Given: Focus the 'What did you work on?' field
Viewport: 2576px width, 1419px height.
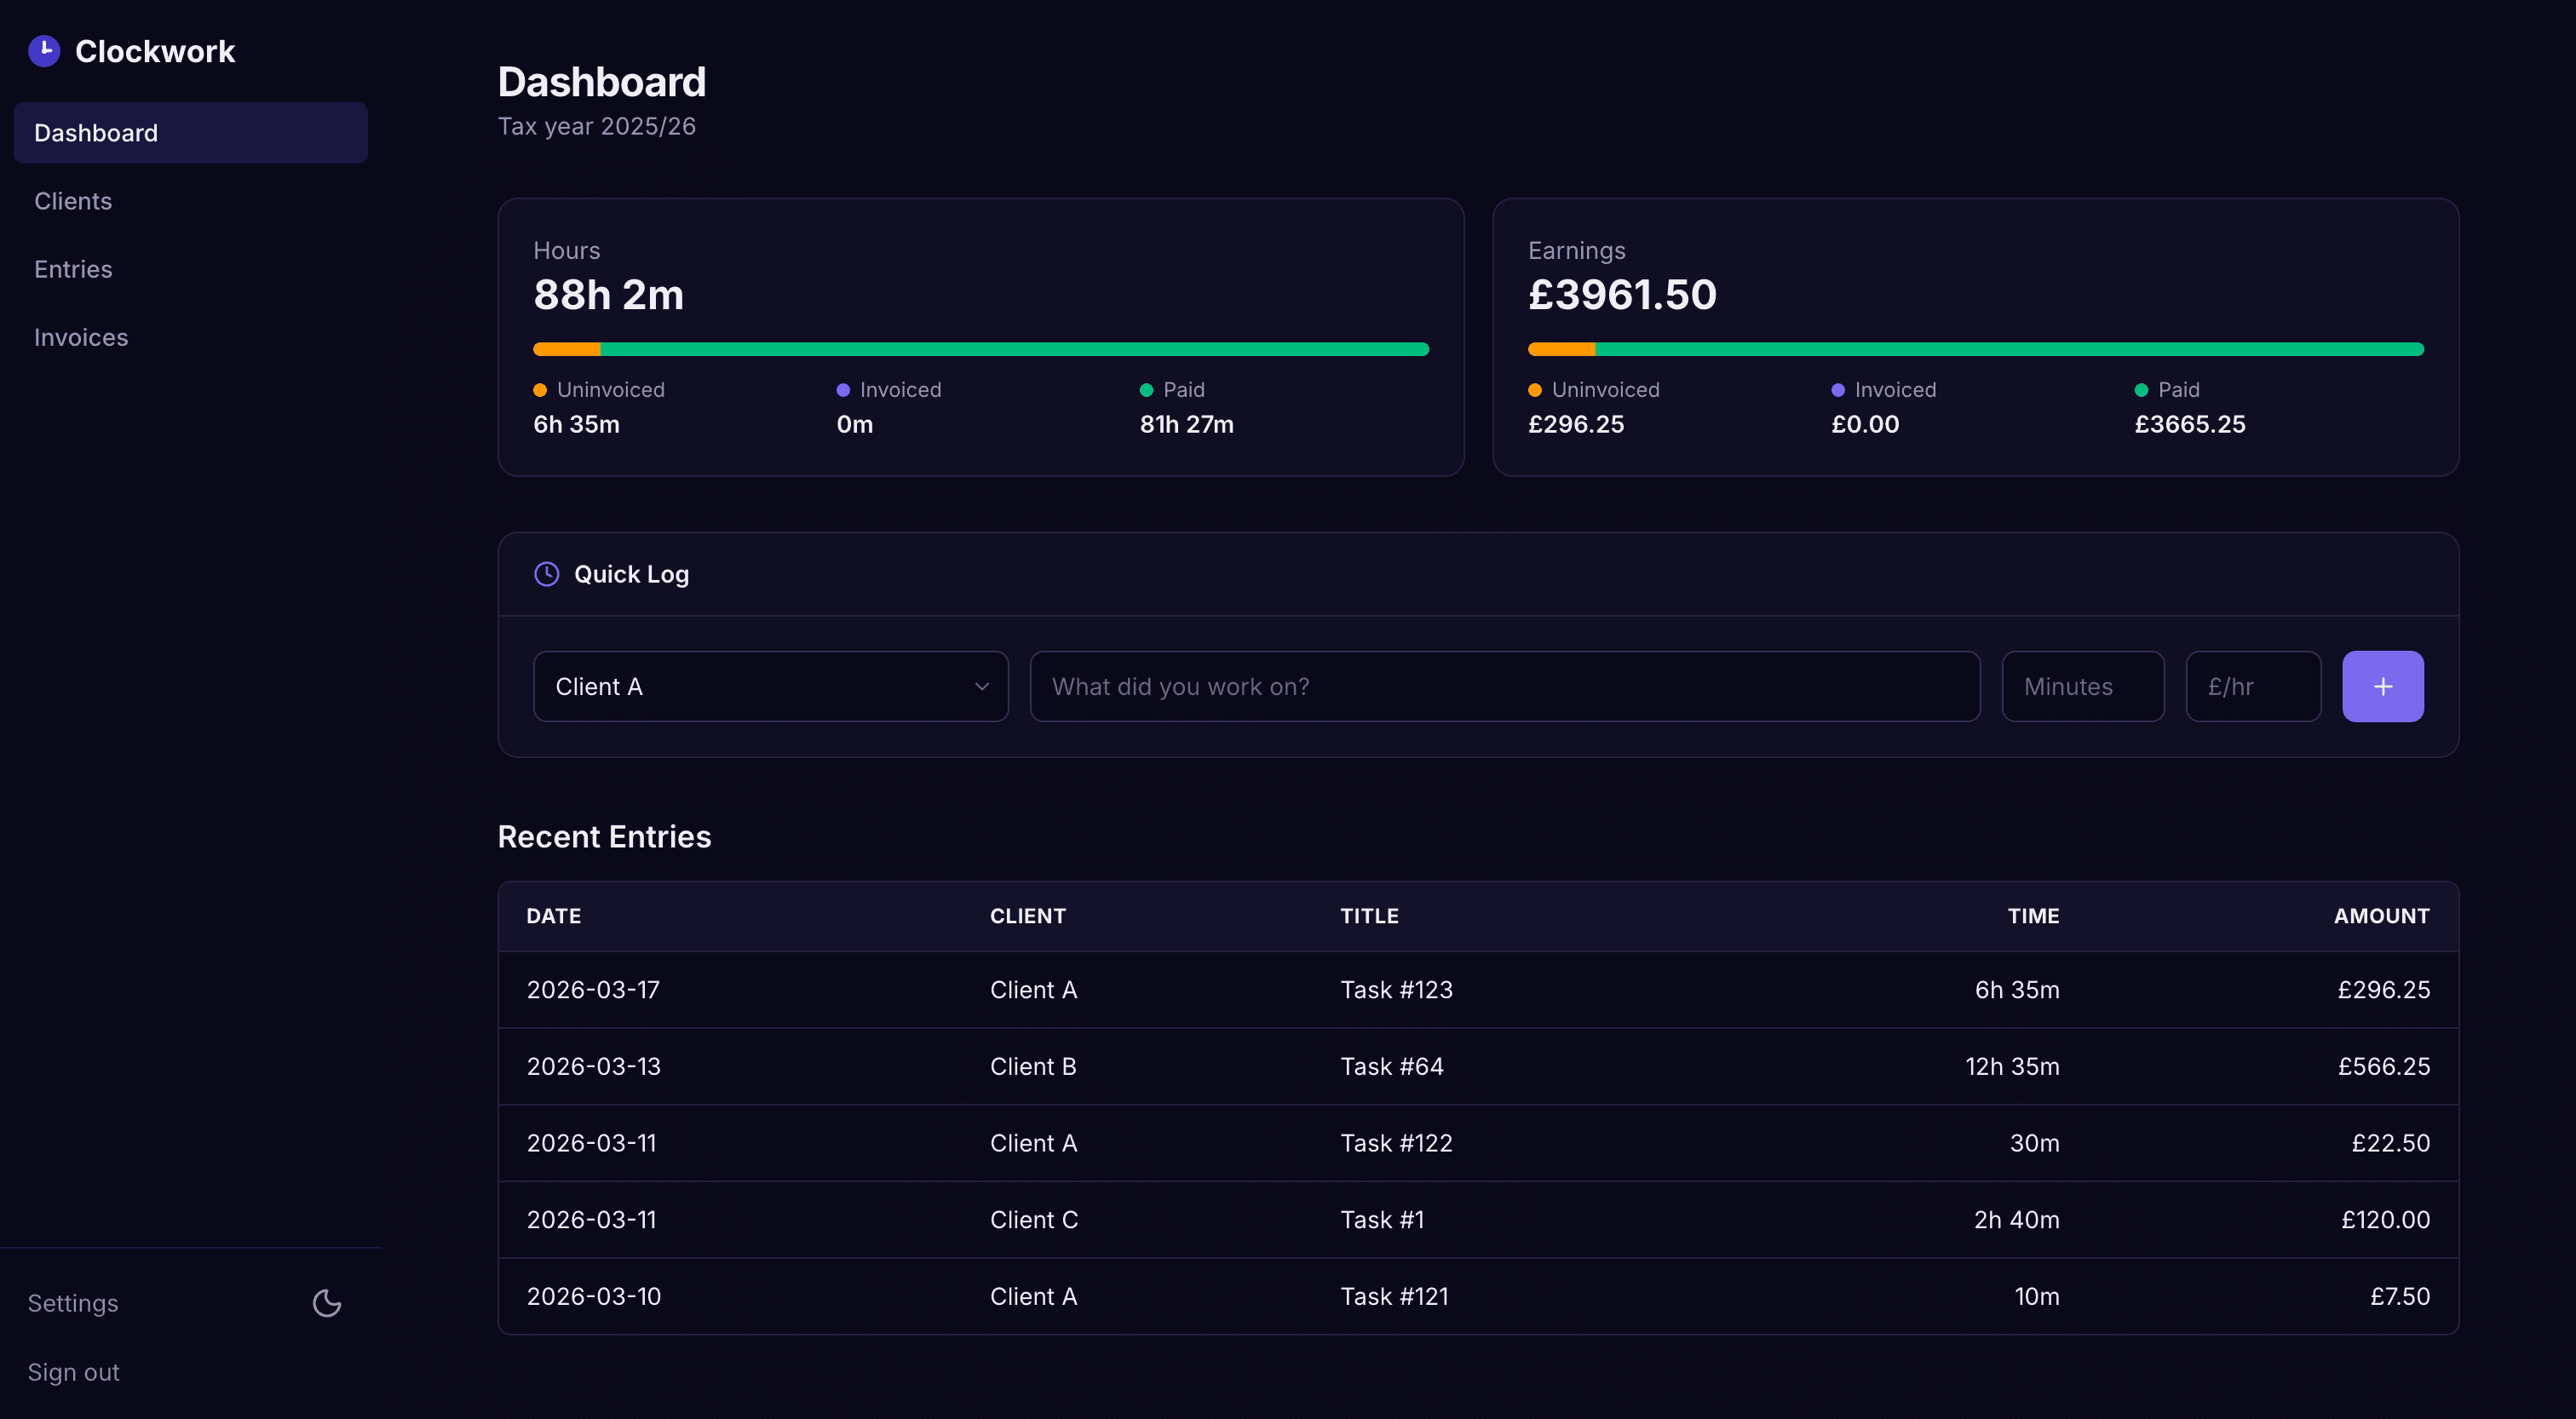Looking at the screenshot, I should tap(1504, 687).
